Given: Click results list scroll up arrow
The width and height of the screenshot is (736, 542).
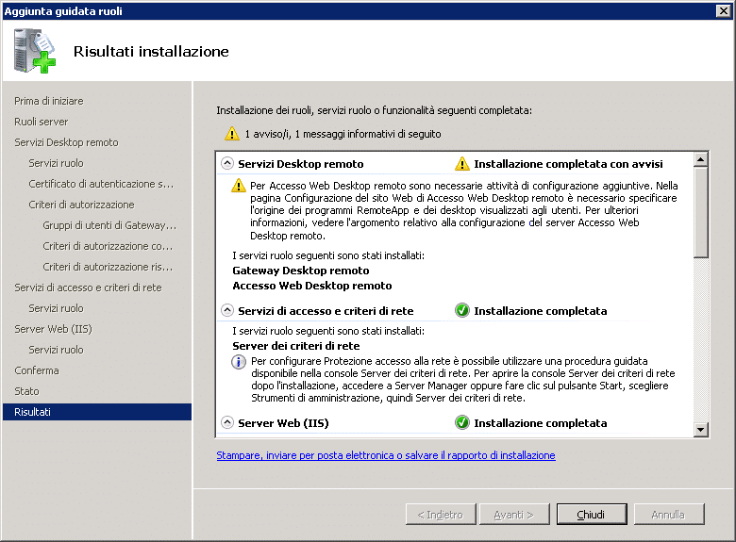Looking at the screenshot, I should coord(700,159).
